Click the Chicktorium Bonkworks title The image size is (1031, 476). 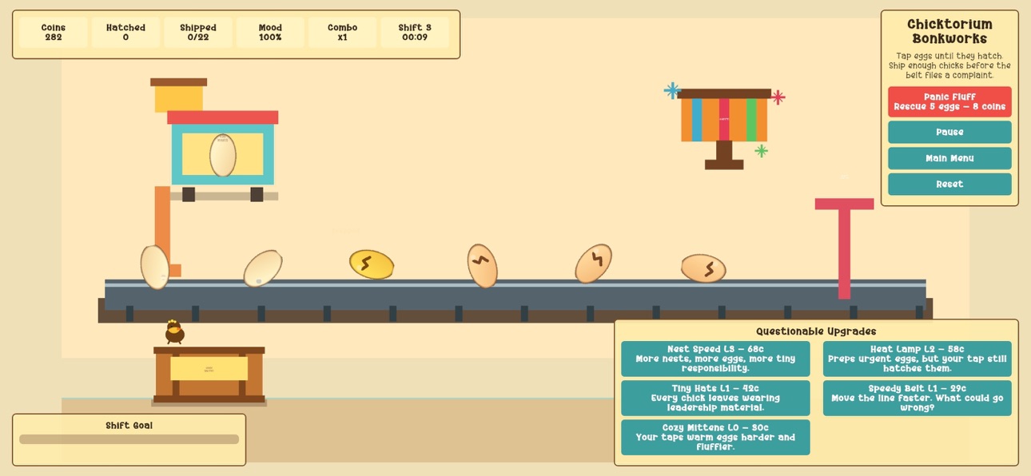click(x=949, y=32)
